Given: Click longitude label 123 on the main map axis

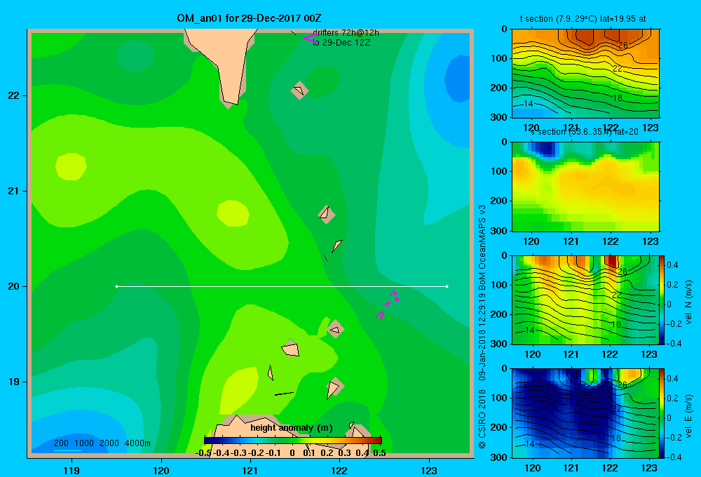Looking at the screenshot, I should tap(429, 470).
